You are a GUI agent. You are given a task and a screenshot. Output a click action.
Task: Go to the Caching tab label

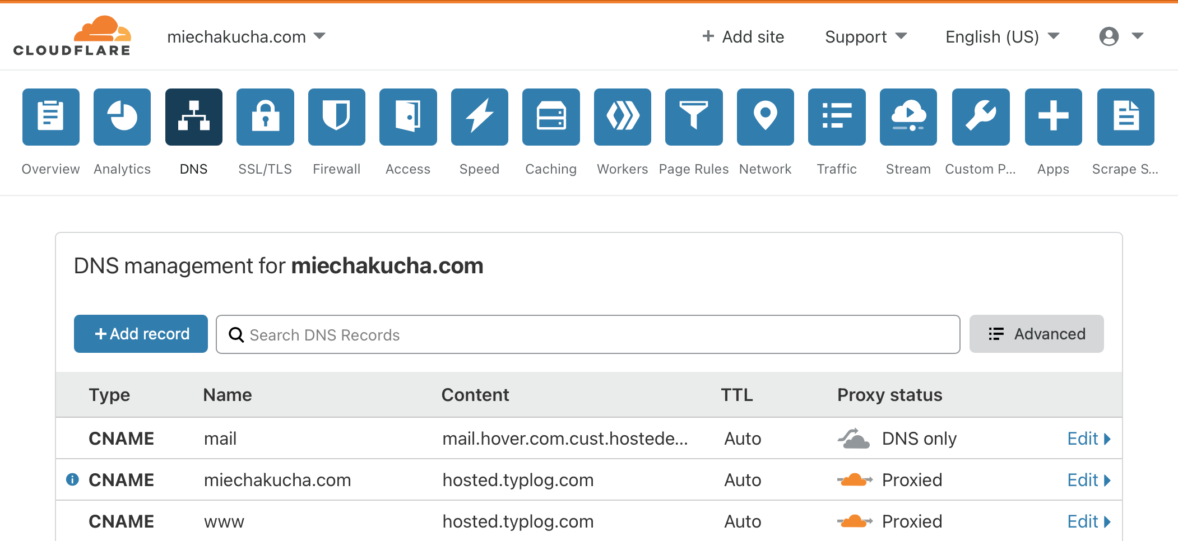click(551, 169)
